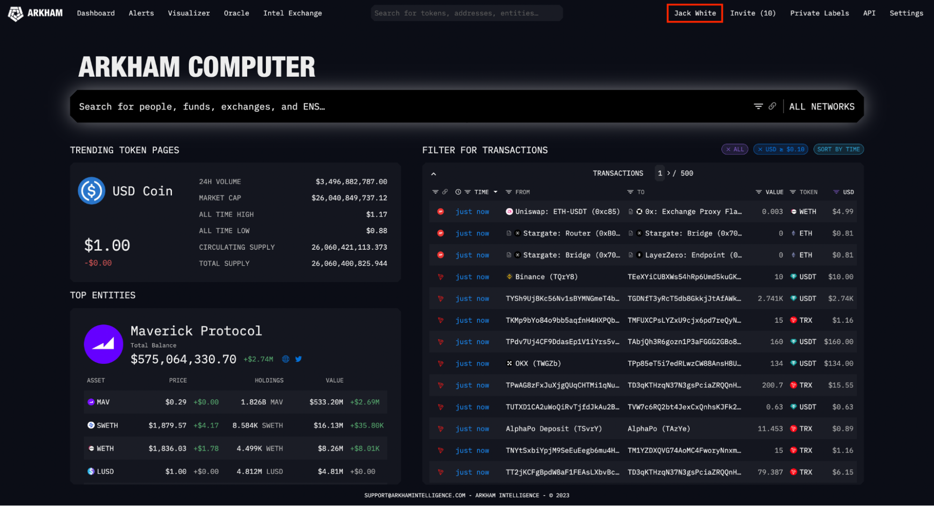Click the Arkham logo in the top bar

tap(16, 13)
